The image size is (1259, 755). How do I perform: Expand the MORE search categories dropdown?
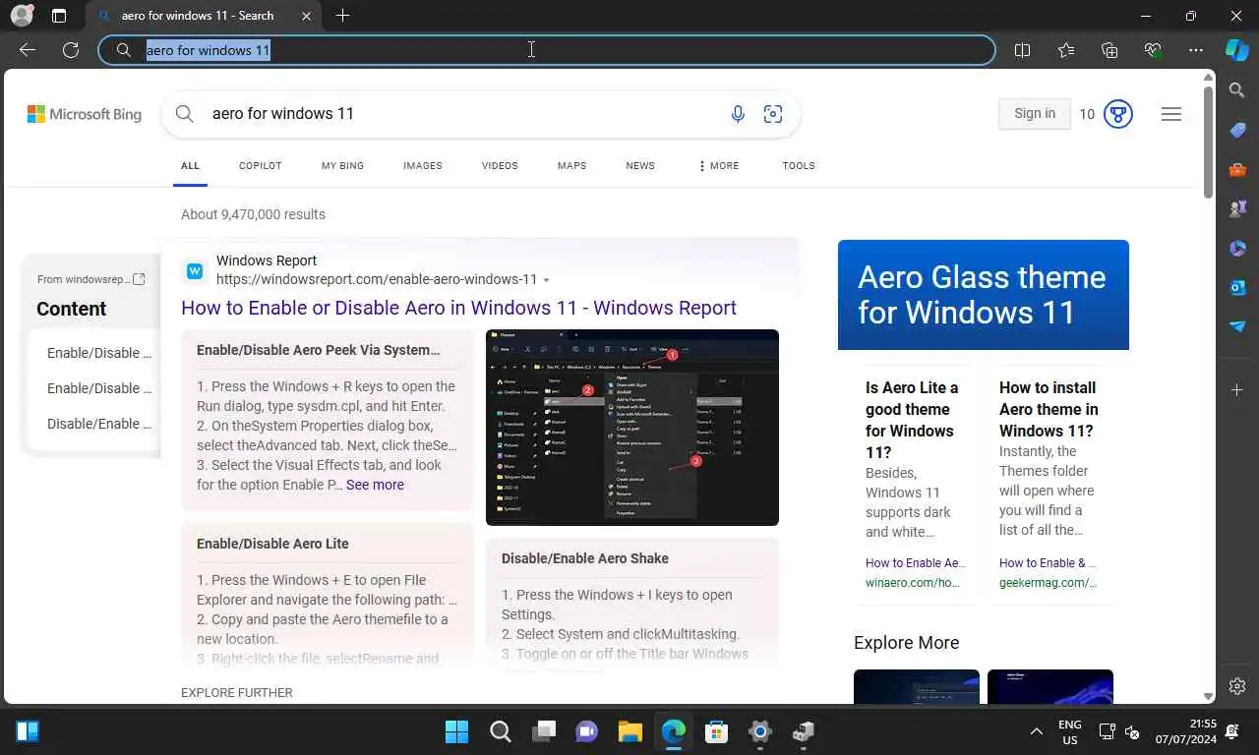pos(719,166)
